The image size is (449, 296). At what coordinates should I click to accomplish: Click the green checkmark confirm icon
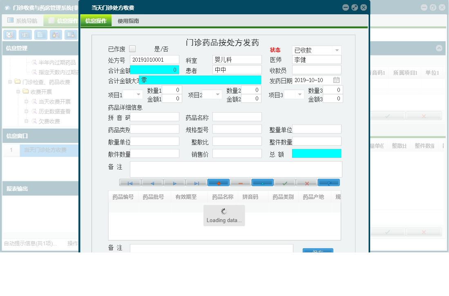click(x=284, y=182)
